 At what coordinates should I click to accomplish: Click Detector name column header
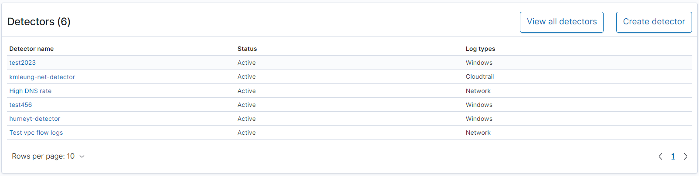point(31,49)
